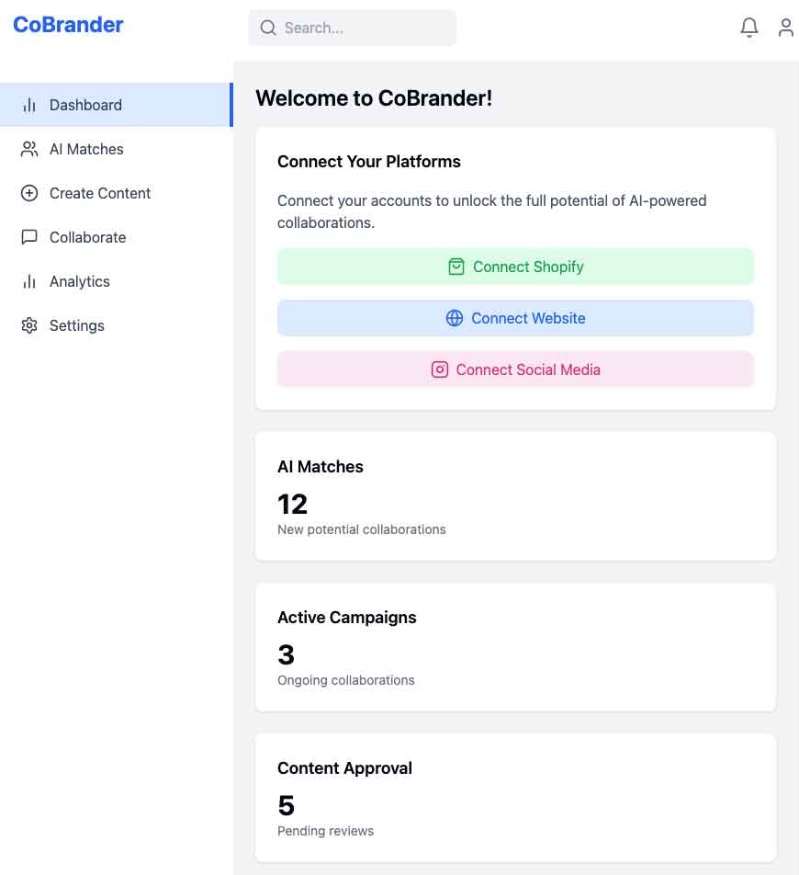Select Collaborate from sidebar menu

pyautogui.click(x=87, y=237)
